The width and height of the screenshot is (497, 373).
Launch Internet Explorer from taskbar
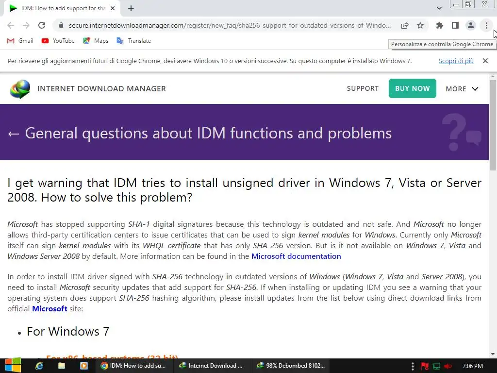(39, 366)
